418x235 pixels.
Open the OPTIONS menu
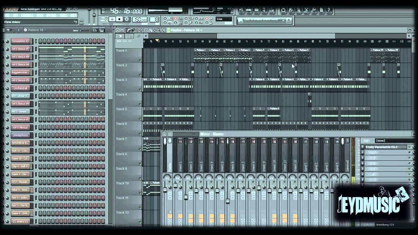51,15
